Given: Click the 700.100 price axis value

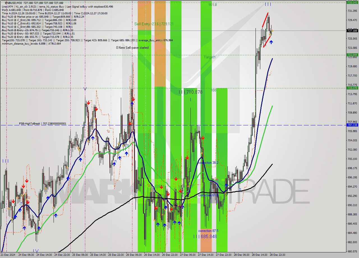Looking at the screenshot, I should (x=352, y=159).
